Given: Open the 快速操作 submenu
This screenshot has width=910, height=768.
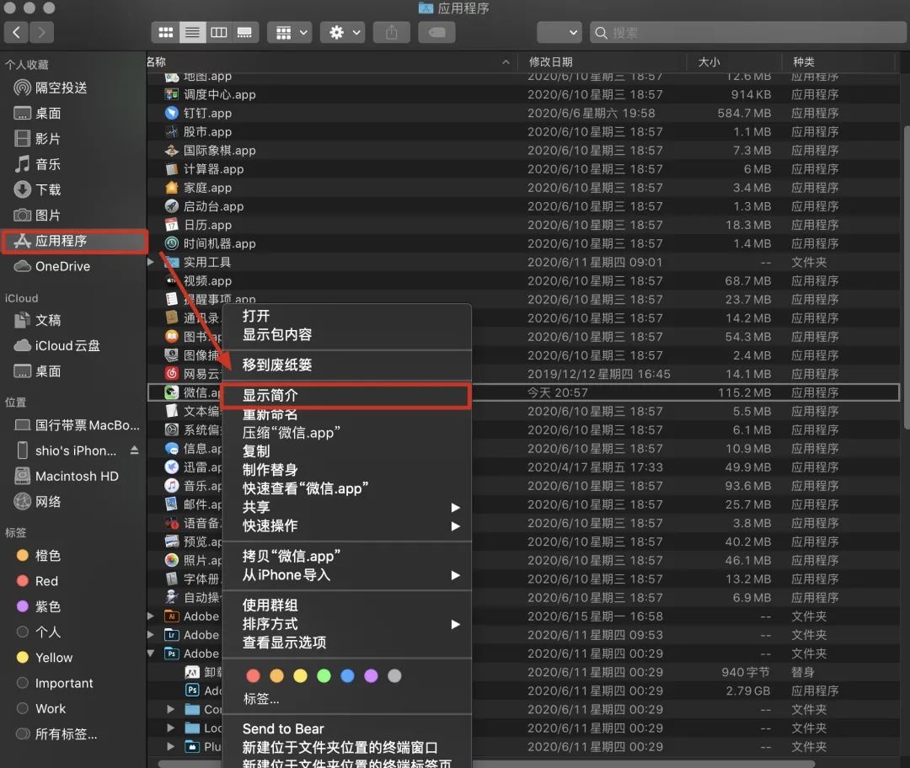Looking at the screenshot, I should coord(346,526).
